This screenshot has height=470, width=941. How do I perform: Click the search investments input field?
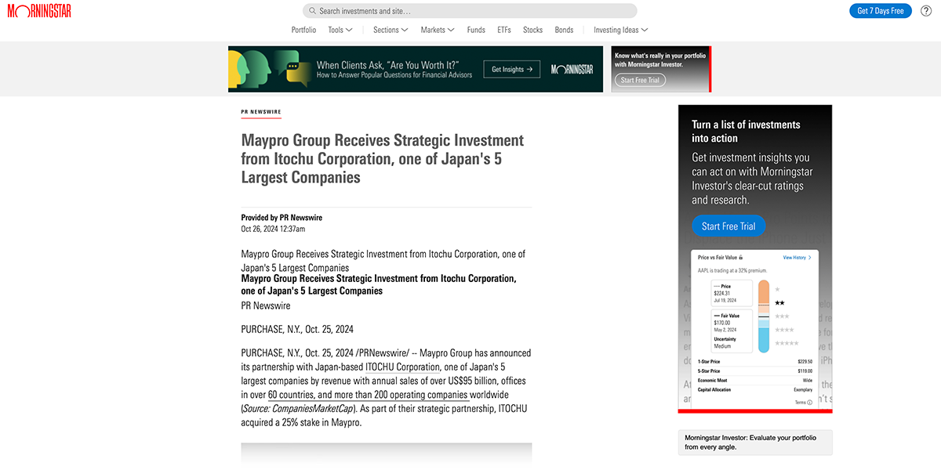click(x=469, y=10)
